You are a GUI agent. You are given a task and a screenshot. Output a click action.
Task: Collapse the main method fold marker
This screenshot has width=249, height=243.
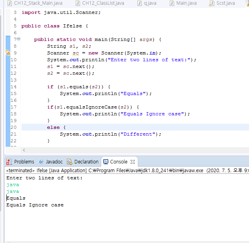click(19, 39)
